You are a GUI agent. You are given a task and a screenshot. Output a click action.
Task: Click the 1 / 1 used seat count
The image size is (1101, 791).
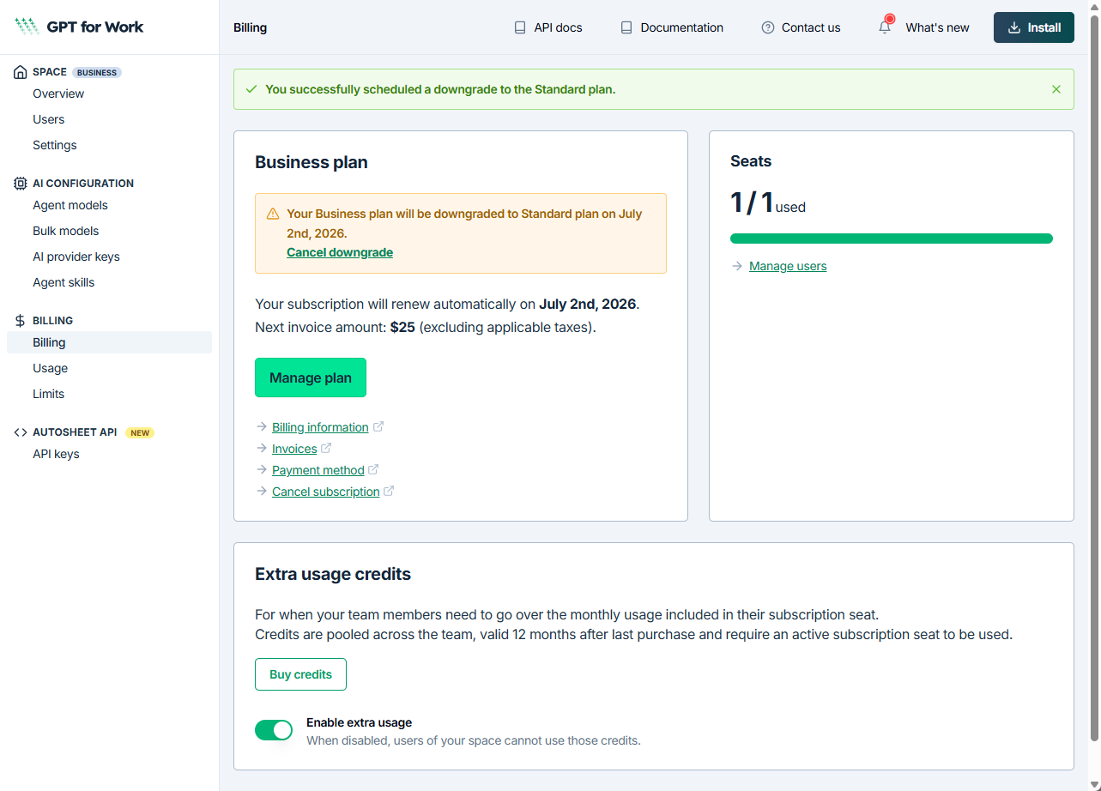[768, 202]
